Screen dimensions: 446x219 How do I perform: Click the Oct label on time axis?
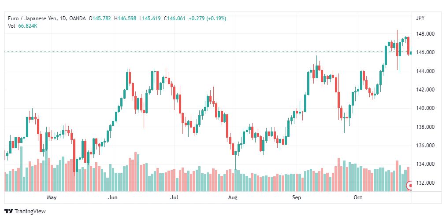coord(358,197)
